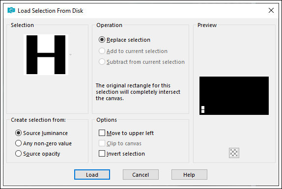Close the Load Selection From Disk dialog
This screenshot has height=189, width=282.
271,10
